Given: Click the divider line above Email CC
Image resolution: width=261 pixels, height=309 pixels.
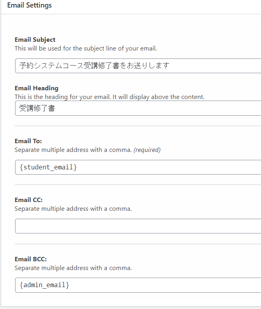Looking at the screenshot, I should point(138,185).
